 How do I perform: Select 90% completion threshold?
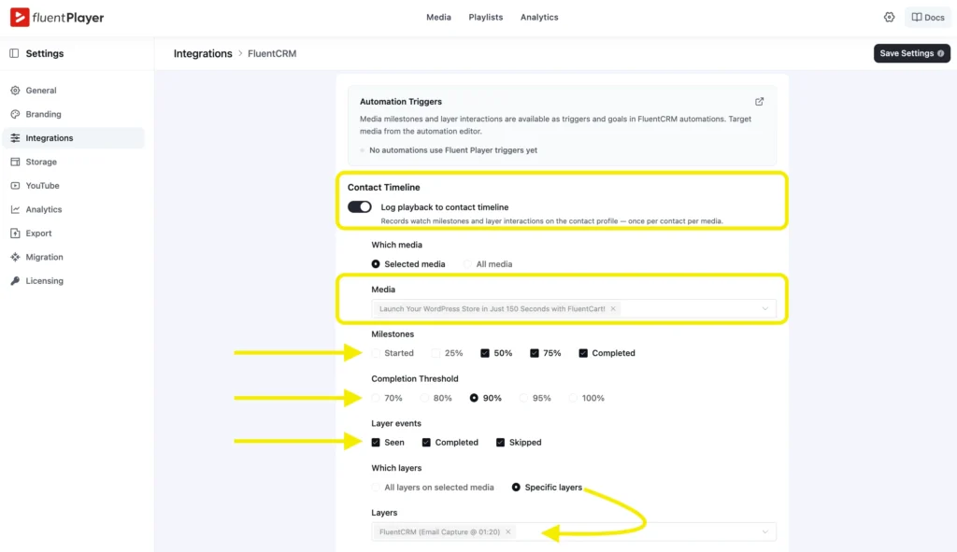[474, 398]
